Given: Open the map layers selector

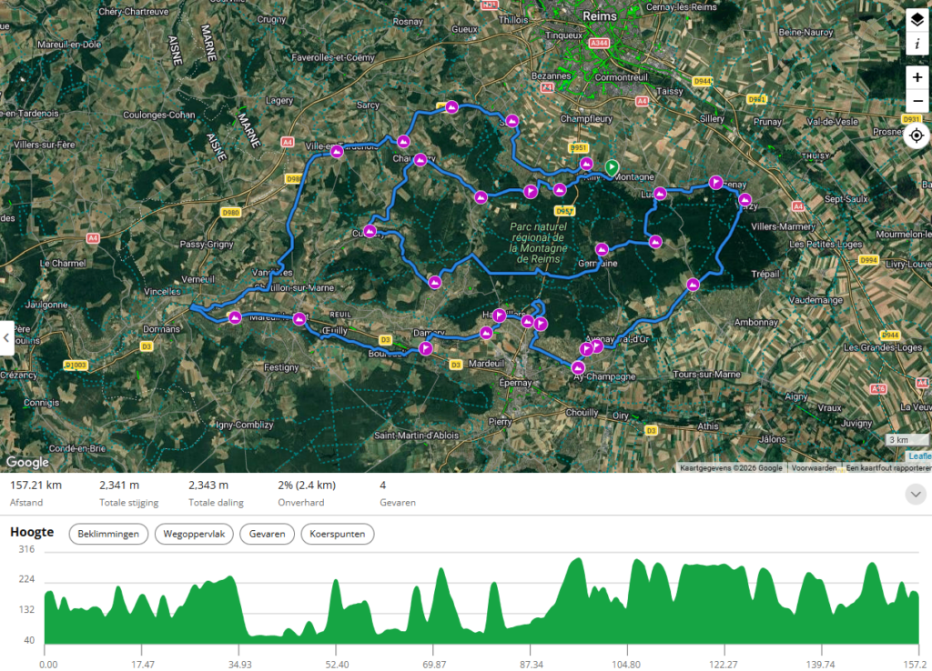Looking at the screenshot, I should (917, 21).
